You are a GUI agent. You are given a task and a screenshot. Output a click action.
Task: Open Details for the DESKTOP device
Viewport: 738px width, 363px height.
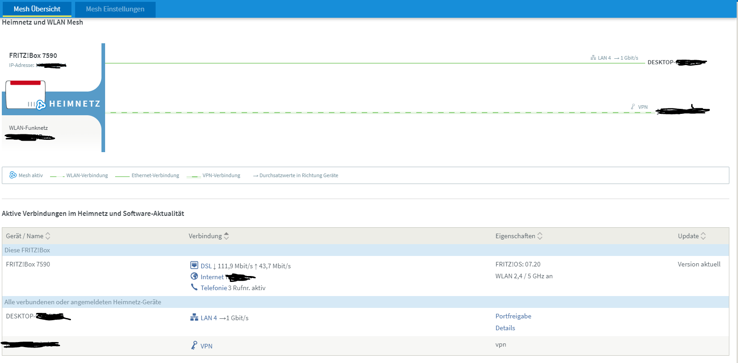[x=505, y=328]
